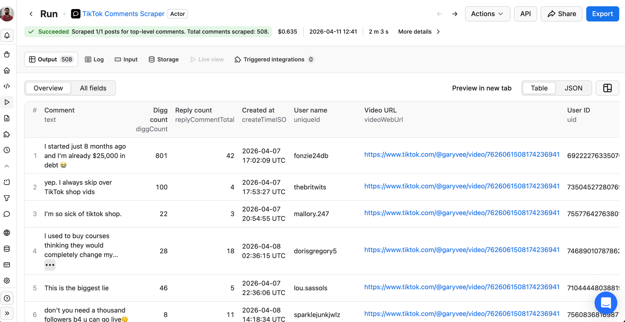Screen dimensions: 625x322
Task: Click the table layout icon button beside JSON
Action: pos(607,88)
